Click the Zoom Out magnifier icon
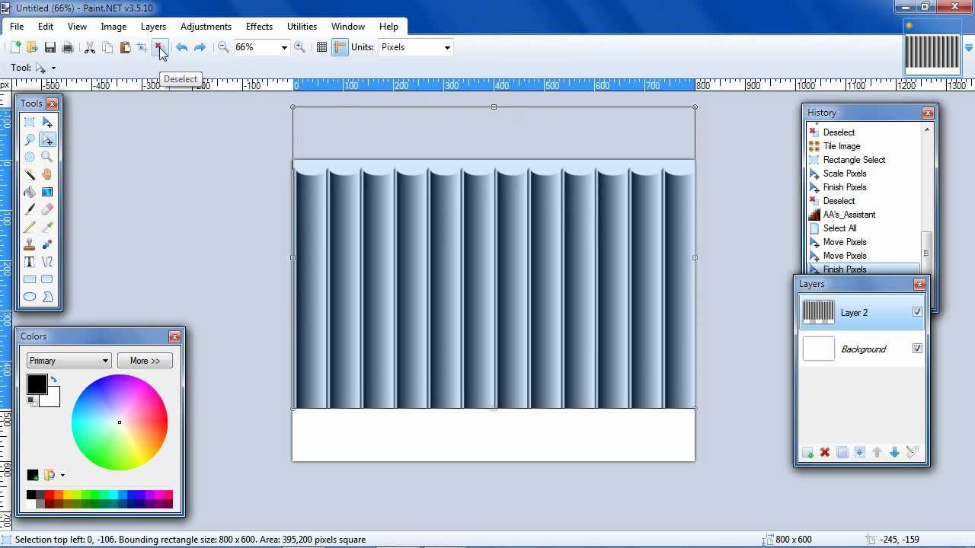 (x=223, y=47)
